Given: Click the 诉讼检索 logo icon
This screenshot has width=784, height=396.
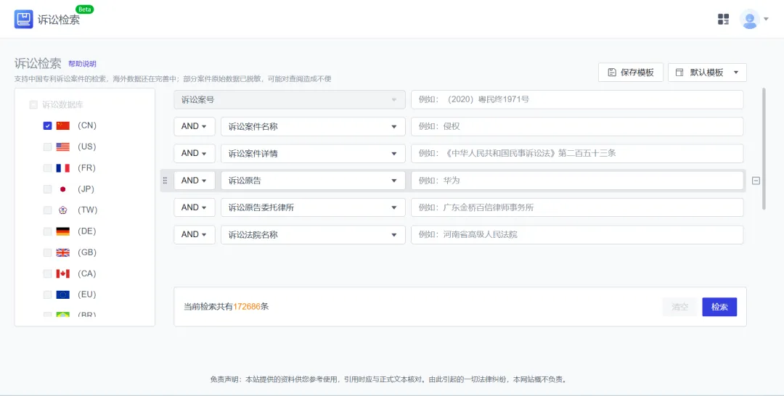Looking at the screenshot, I should click(x=23, y=20).
